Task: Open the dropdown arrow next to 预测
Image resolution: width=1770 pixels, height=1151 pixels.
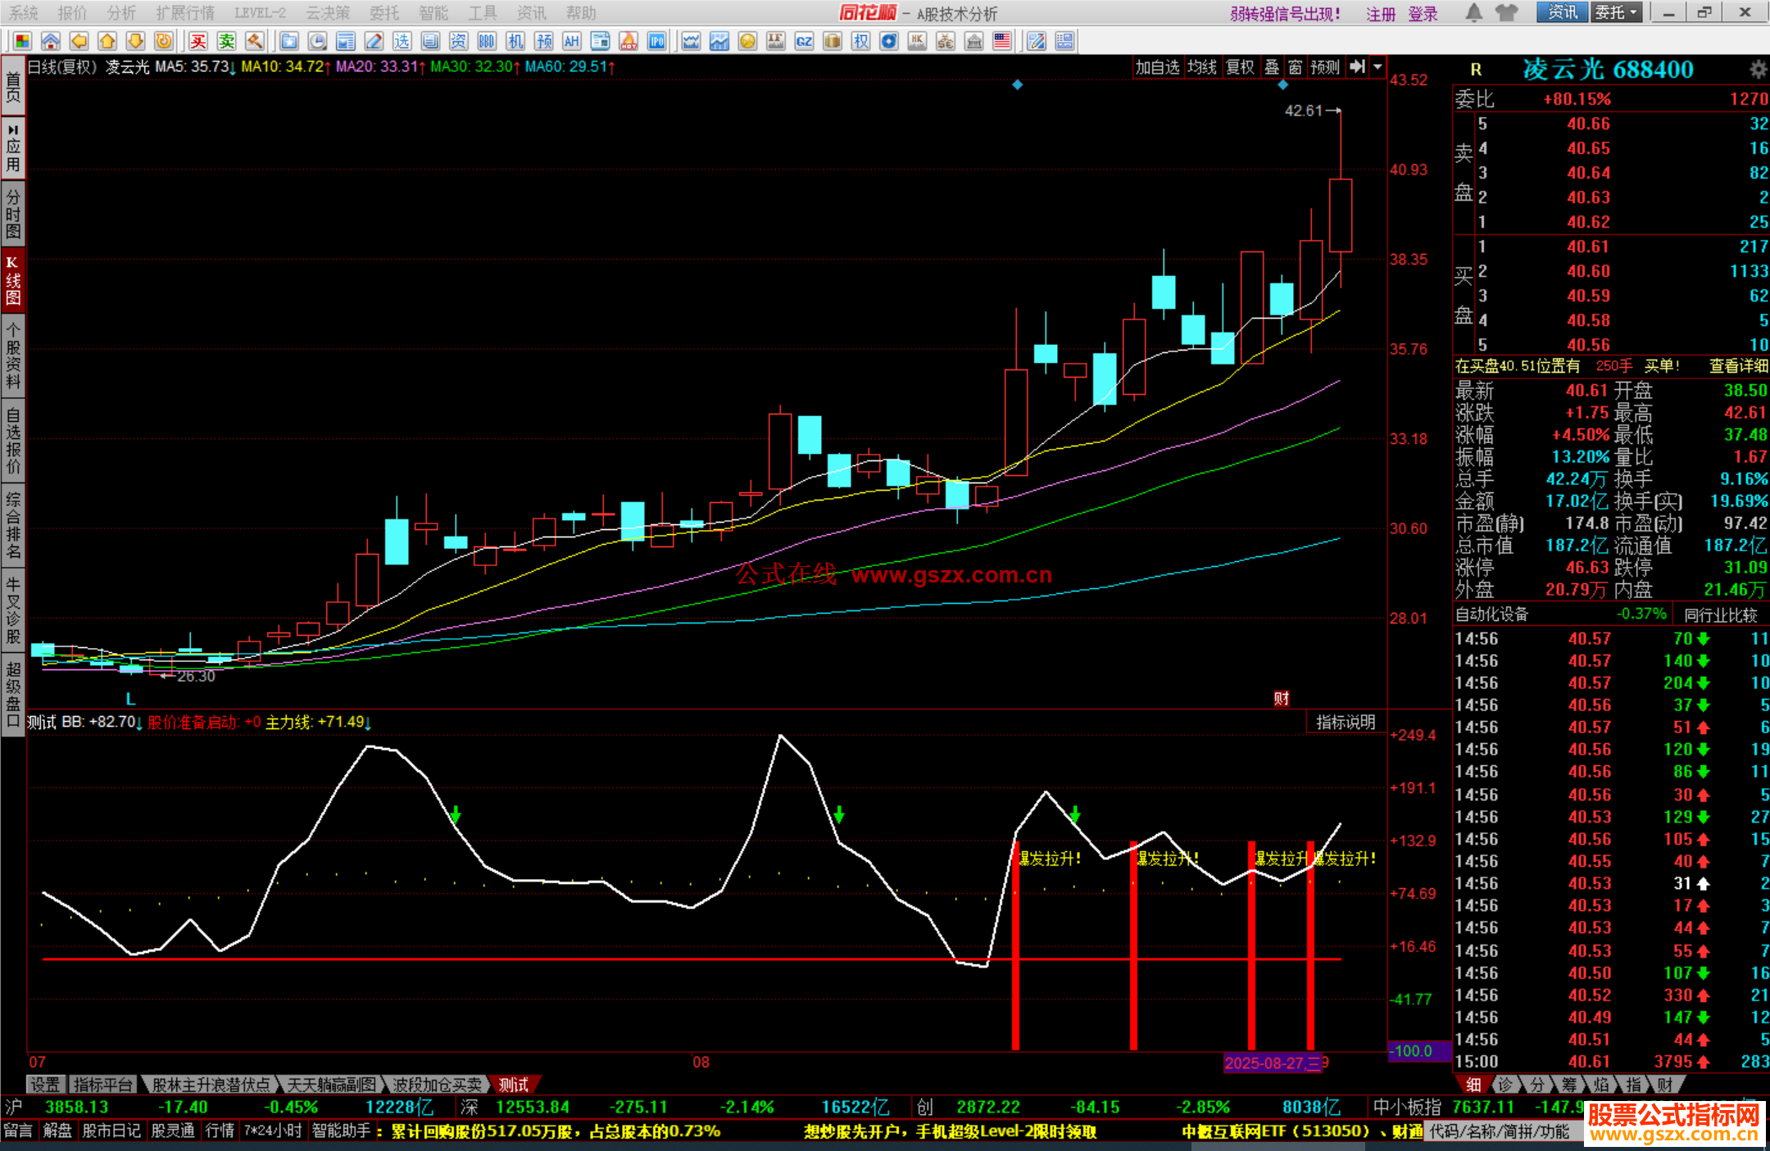Action: [x=1377, y=67]
